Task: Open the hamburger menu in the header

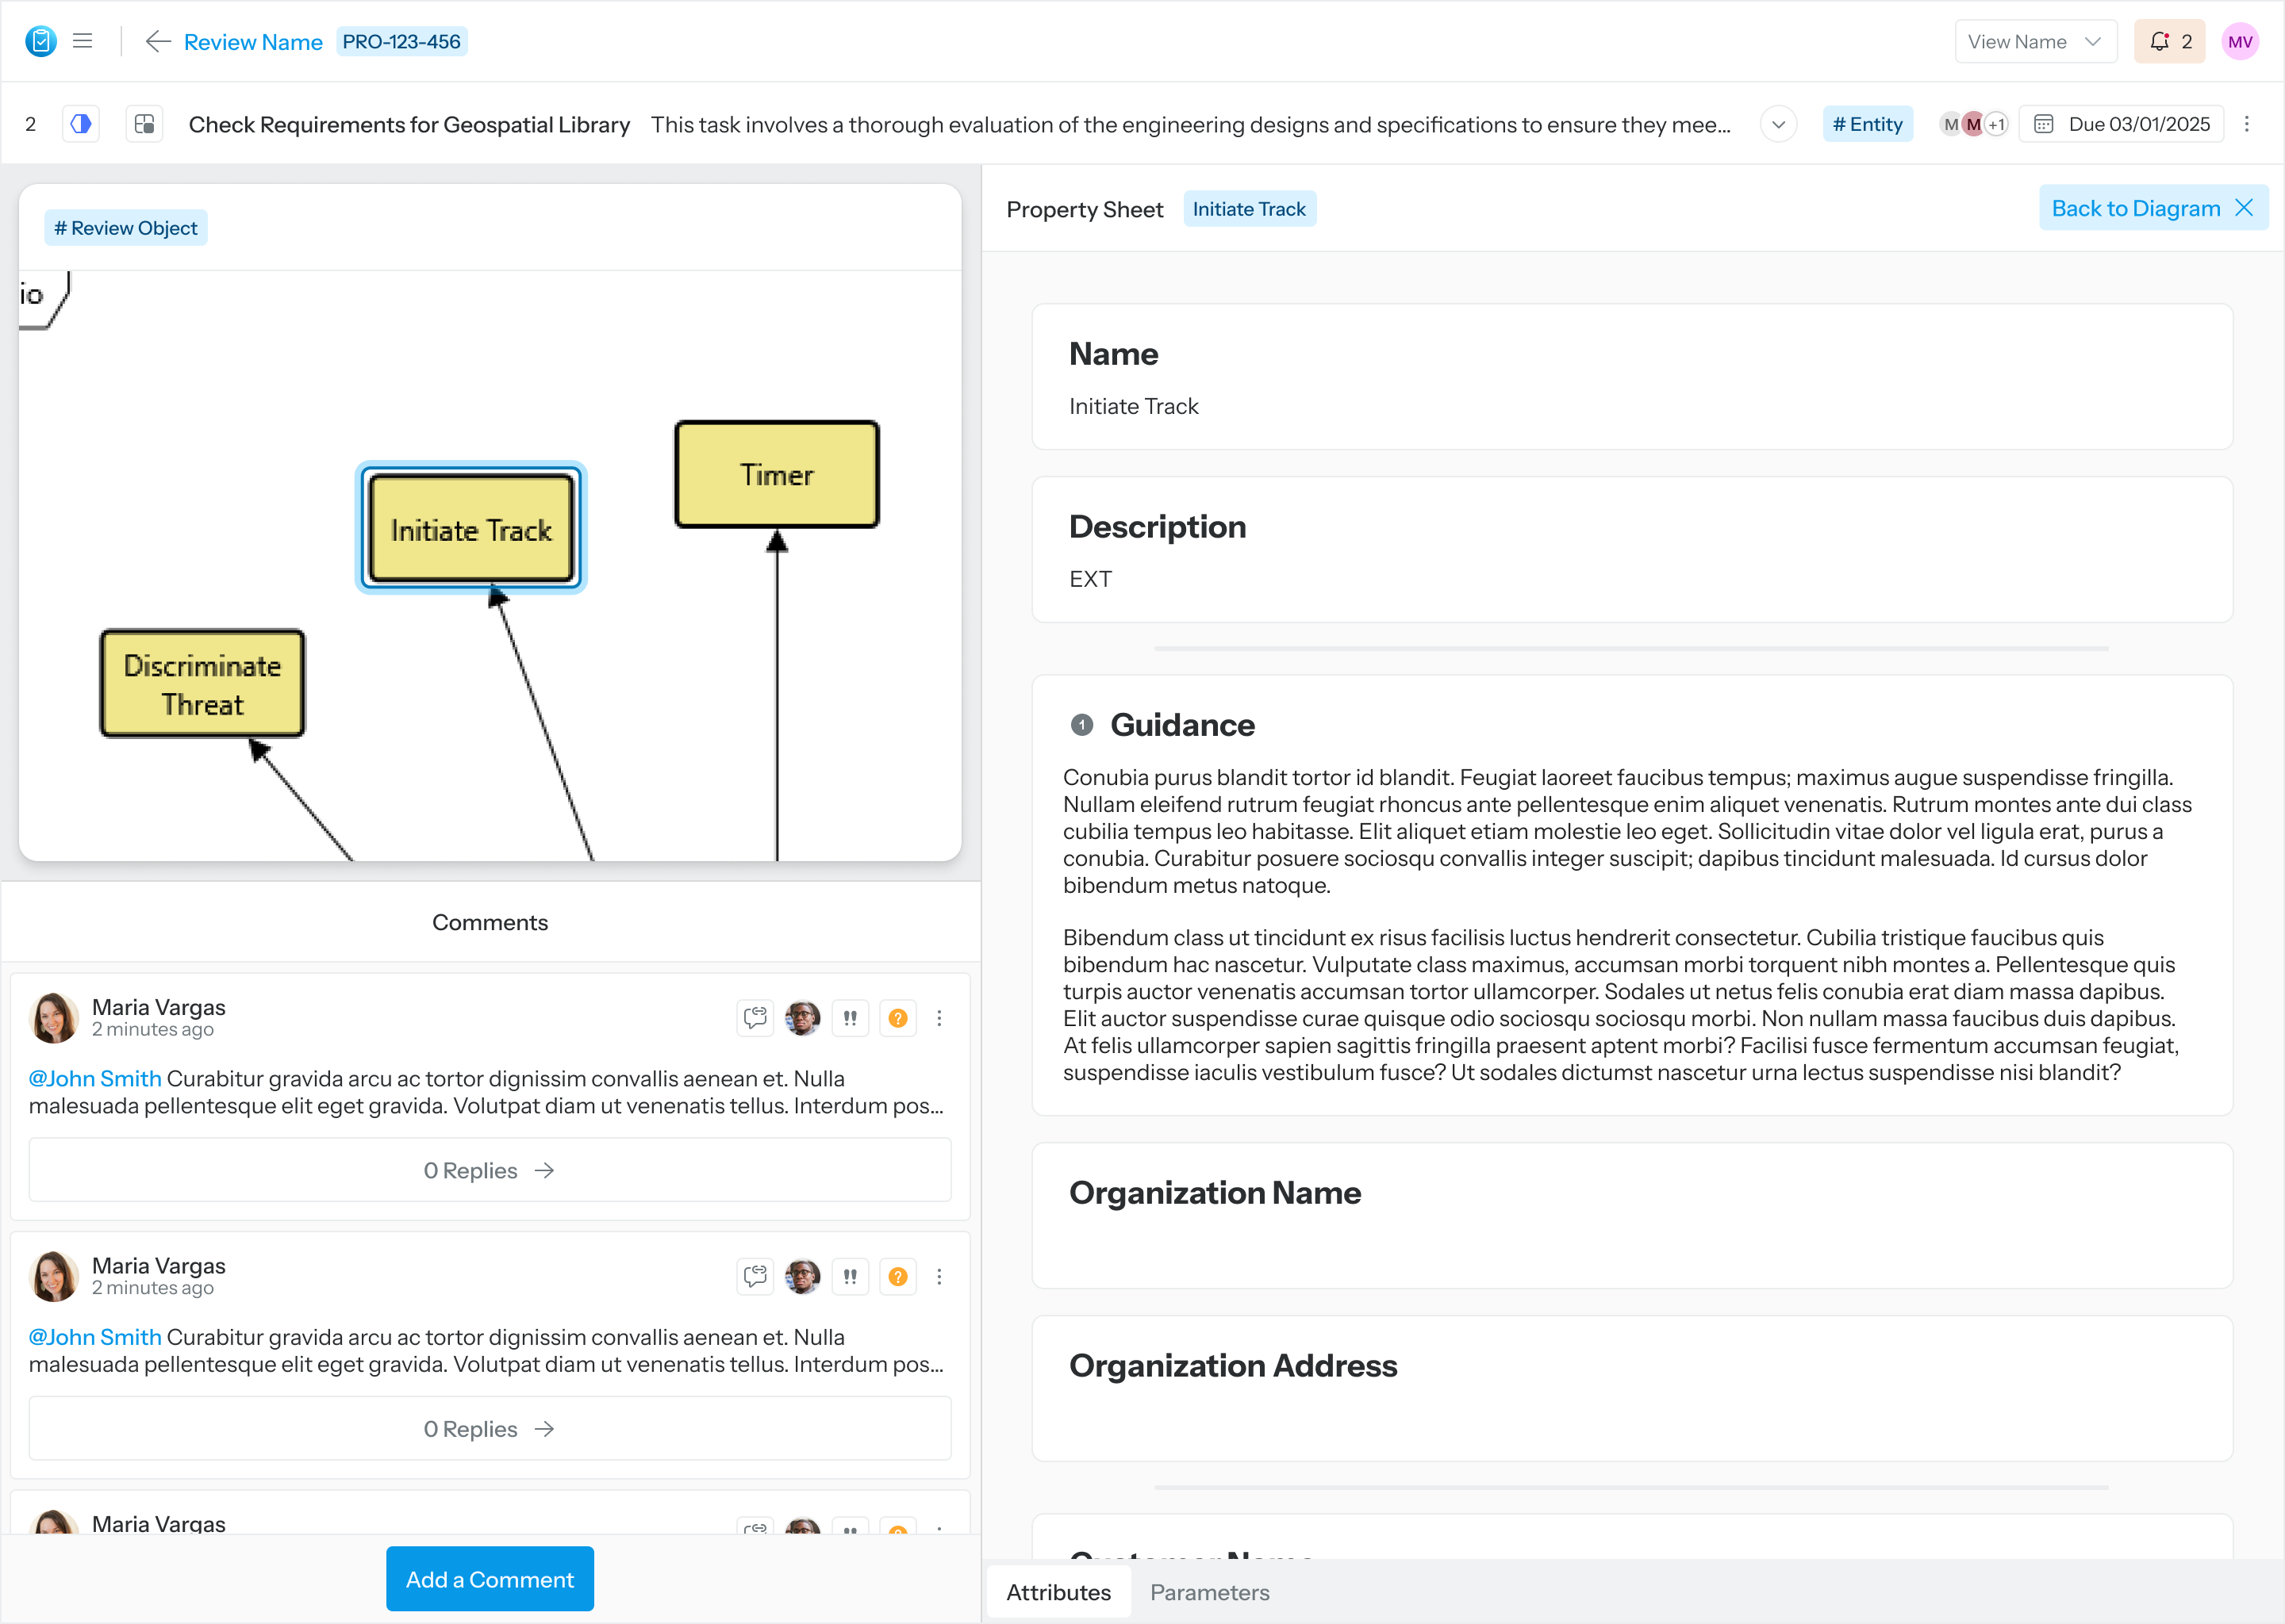Action: (x=82, y=41)
